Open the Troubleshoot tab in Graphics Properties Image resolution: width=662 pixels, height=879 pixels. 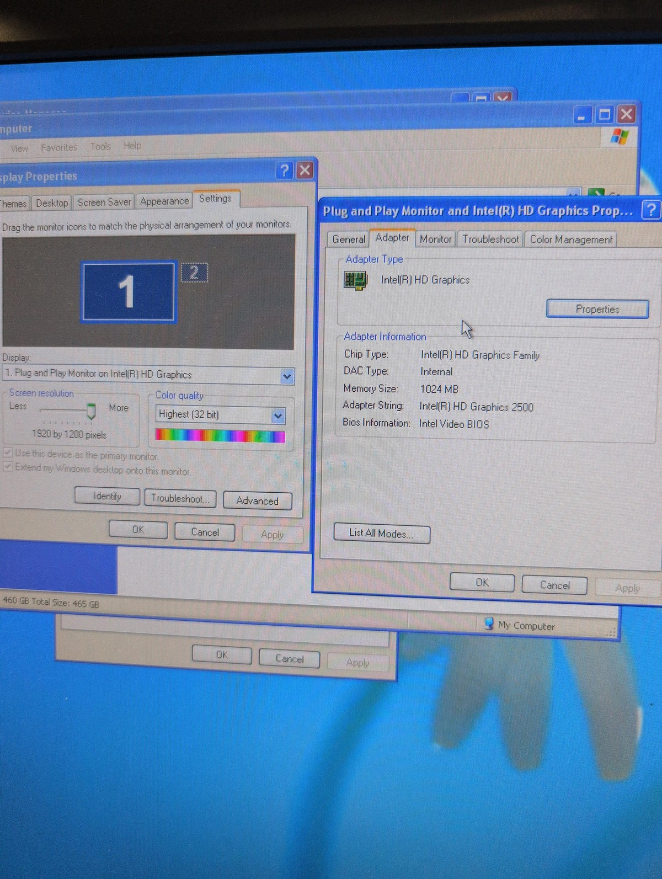490,239
